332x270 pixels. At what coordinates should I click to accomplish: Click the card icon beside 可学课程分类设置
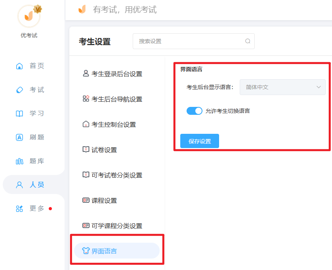click(x=86, y=225)
